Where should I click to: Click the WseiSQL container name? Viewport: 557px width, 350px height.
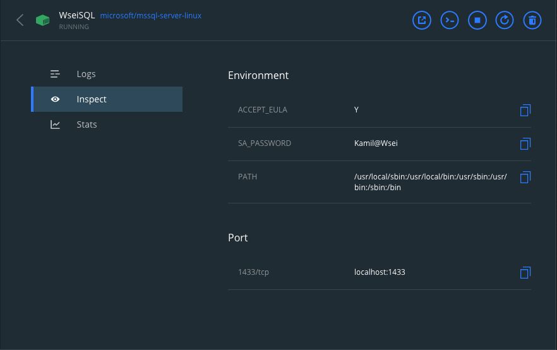tap(76, 15)
